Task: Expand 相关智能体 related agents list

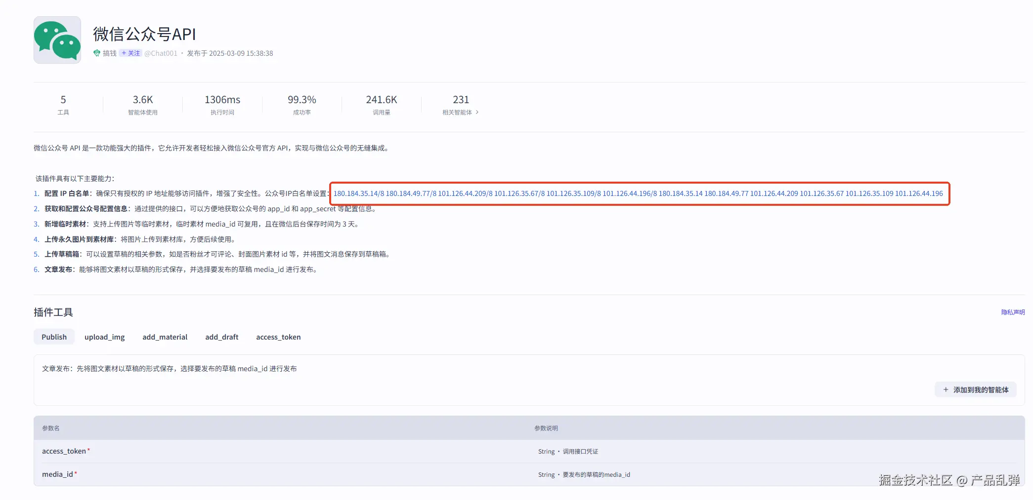Action: [461, 113]
